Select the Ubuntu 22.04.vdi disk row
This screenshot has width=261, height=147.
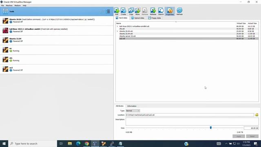pos(187,33)
